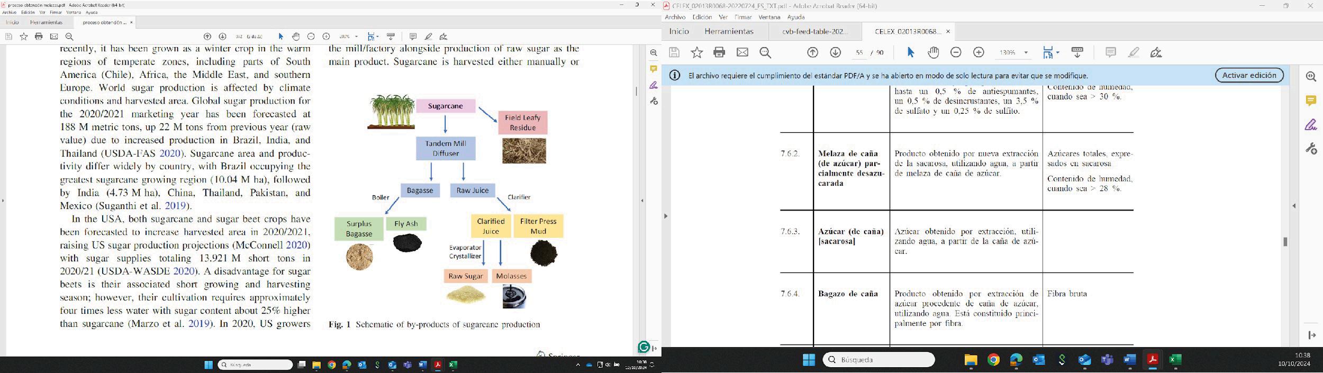Screen dimensions: 1323x373
Task: Click the Búsqueda search box in the right taskbar
Action: click(878, 360)
